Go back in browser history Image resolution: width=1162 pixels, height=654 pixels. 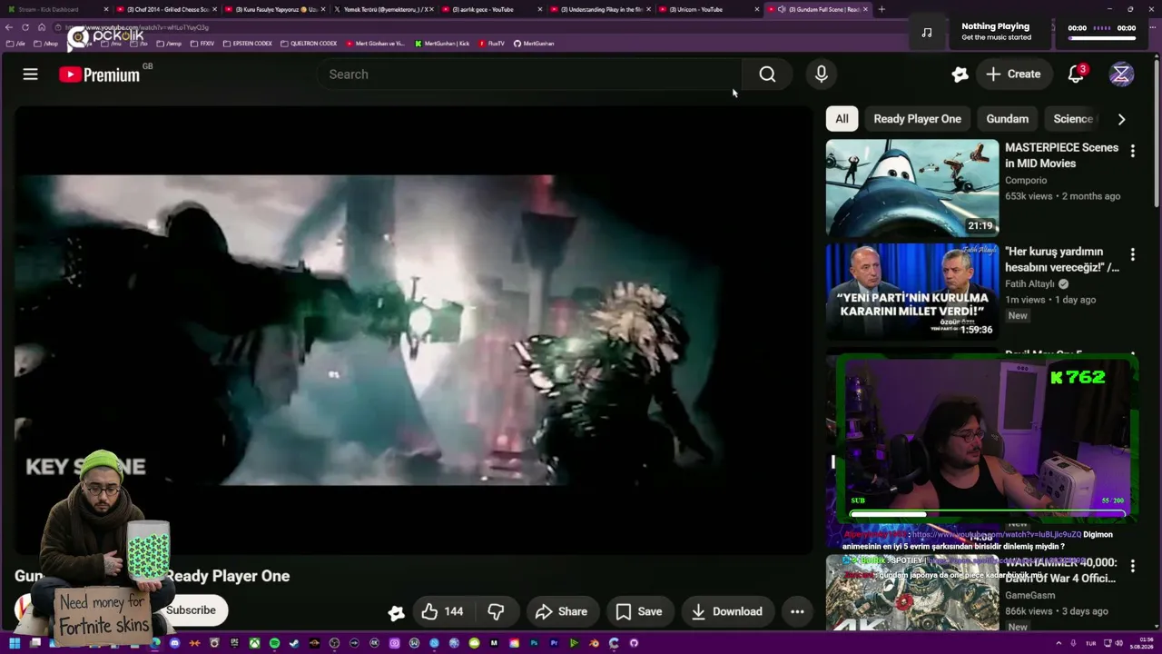pyautogui.click(x=9, y=27)
